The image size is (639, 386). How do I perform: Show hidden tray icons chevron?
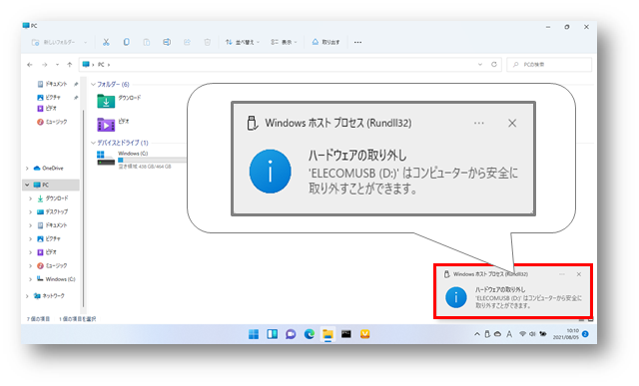[x=477, y=334]
